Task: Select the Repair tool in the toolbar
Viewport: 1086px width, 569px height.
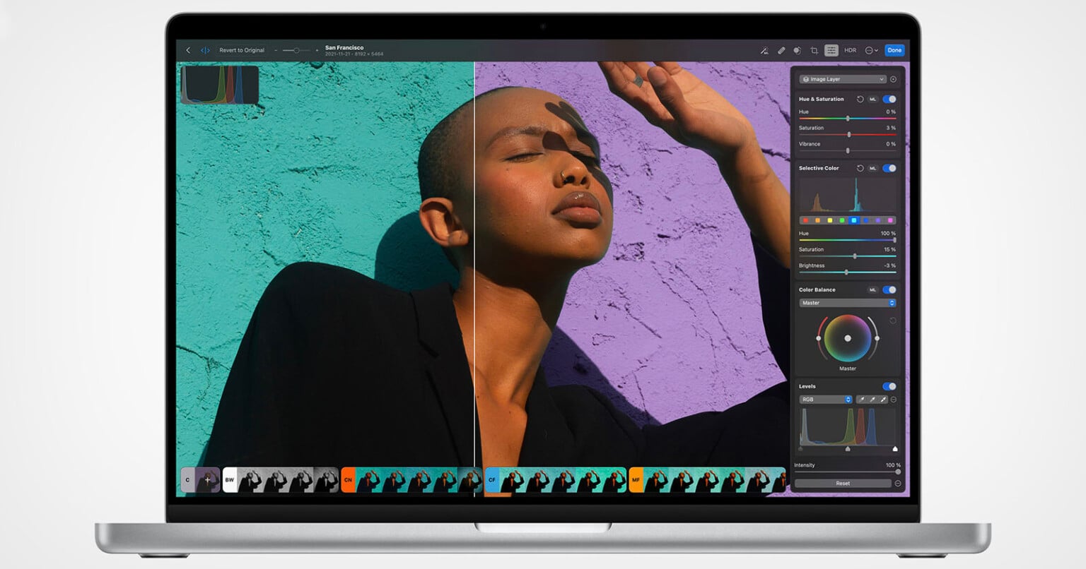Action: (781, 50)
